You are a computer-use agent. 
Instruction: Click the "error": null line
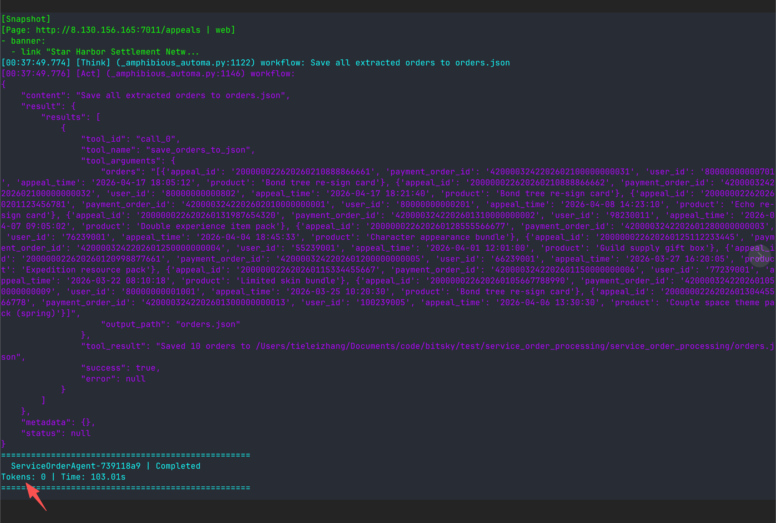coord(113,379)
